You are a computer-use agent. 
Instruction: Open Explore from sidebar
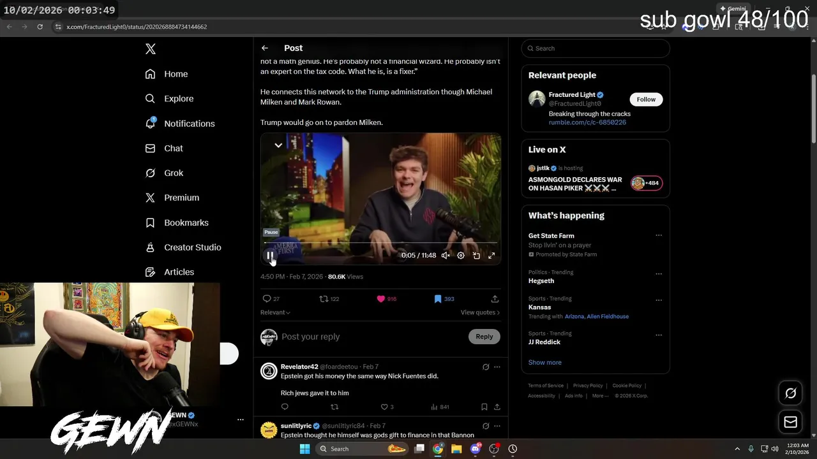169,99
